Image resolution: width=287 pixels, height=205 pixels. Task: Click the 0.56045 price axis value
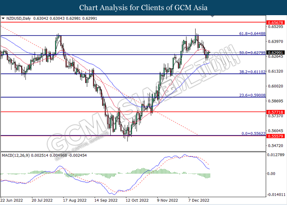coord(276,131)
